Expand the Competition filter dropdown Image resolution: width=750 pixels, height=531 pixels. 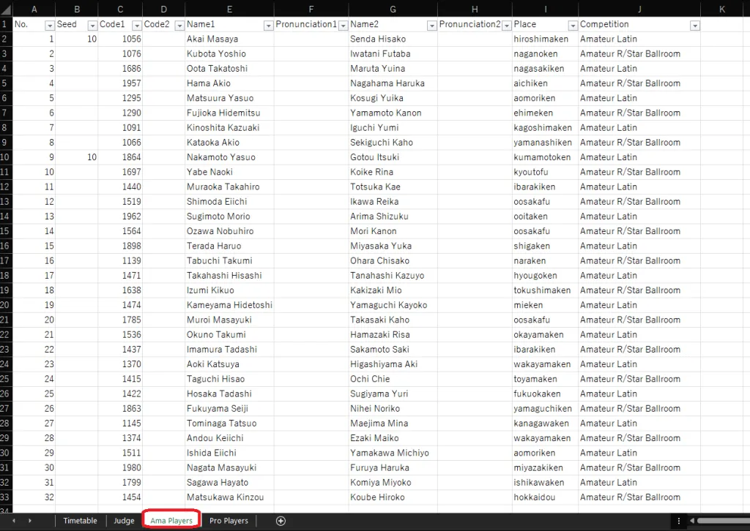tap(694, 25)
